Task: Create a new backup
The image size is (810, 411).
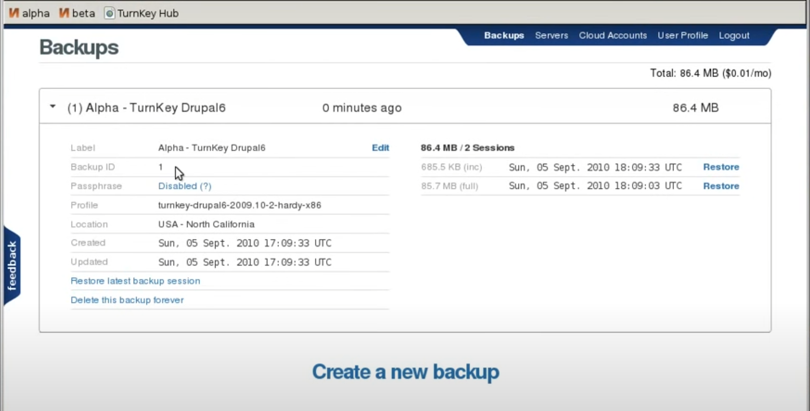Action: point(405,372)
